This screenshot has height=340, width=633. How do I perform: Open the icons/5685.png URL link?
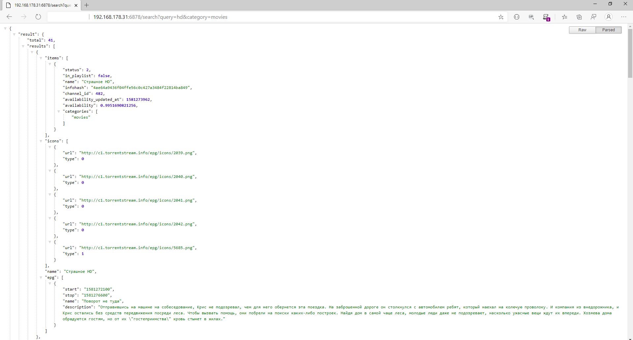(137, 248)
